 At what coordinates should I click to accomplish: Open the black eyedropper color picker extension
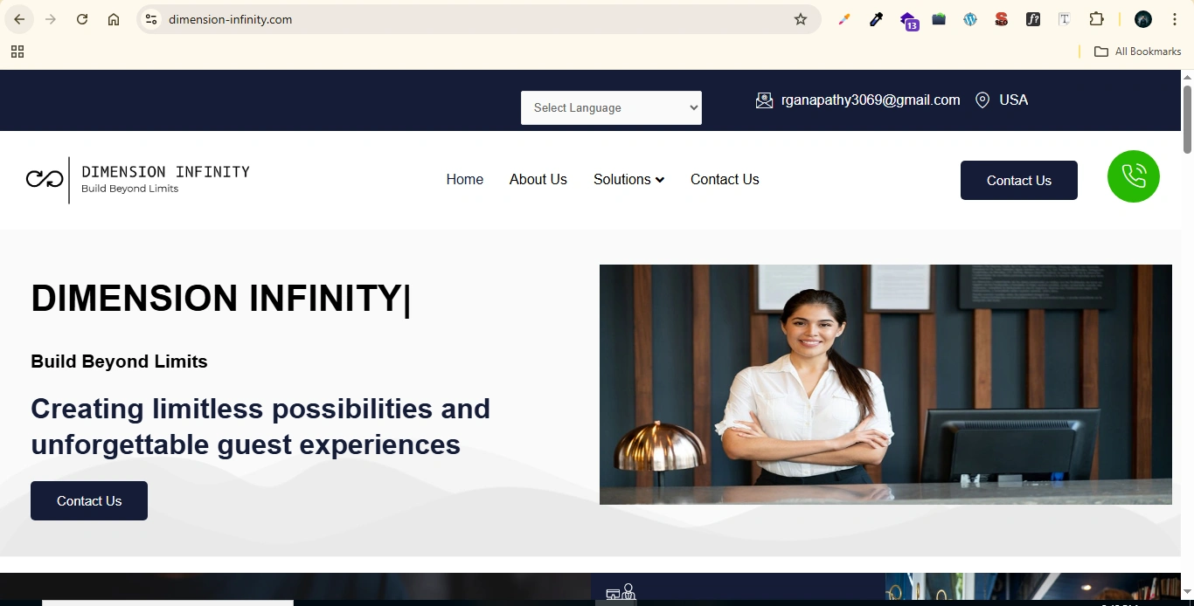(876, 19)
